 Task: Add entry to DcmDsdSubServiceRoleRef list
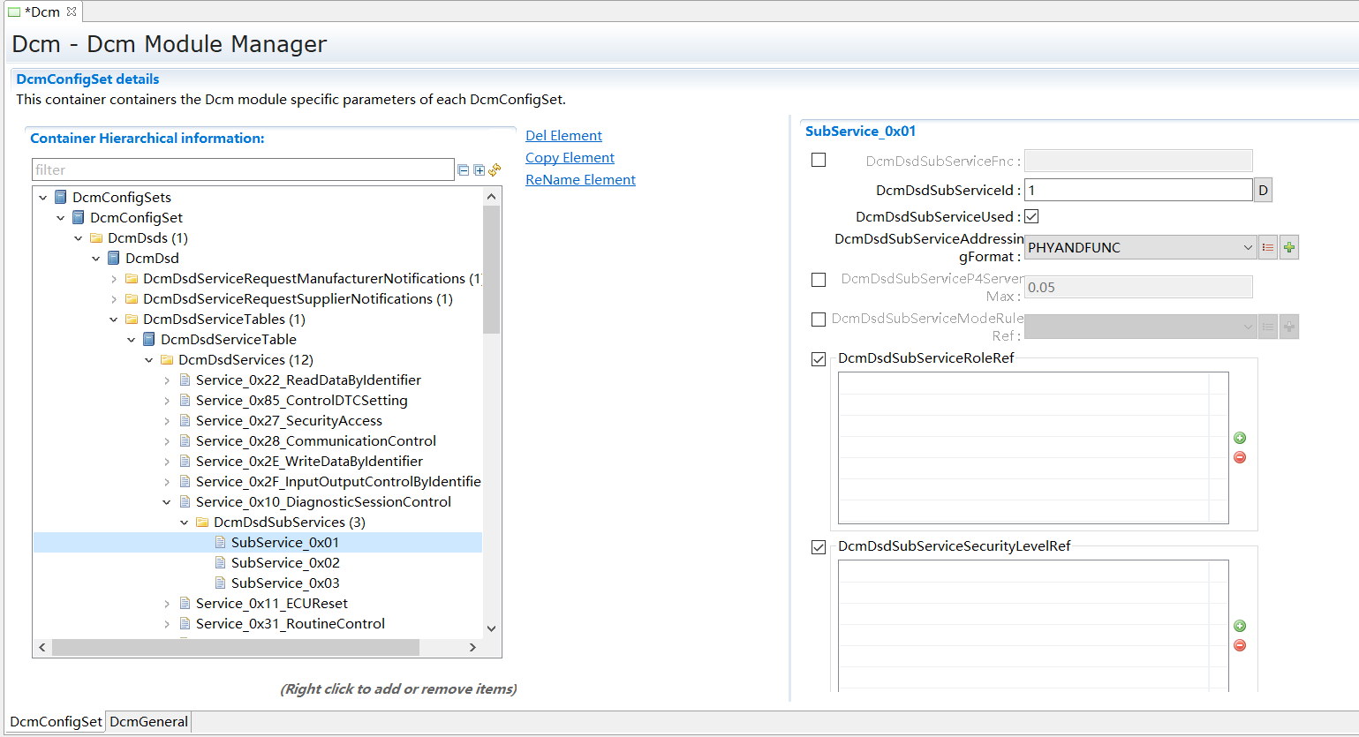pos(1240,438)
